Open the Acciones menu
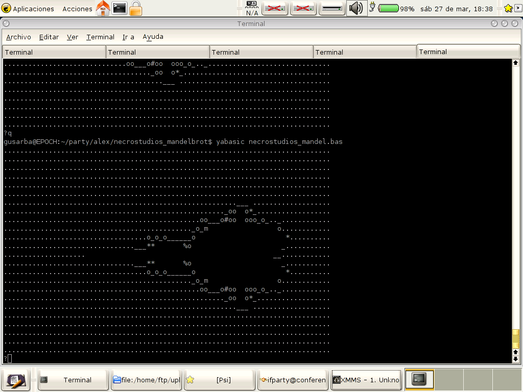The image size is (523, 392). 77,9
